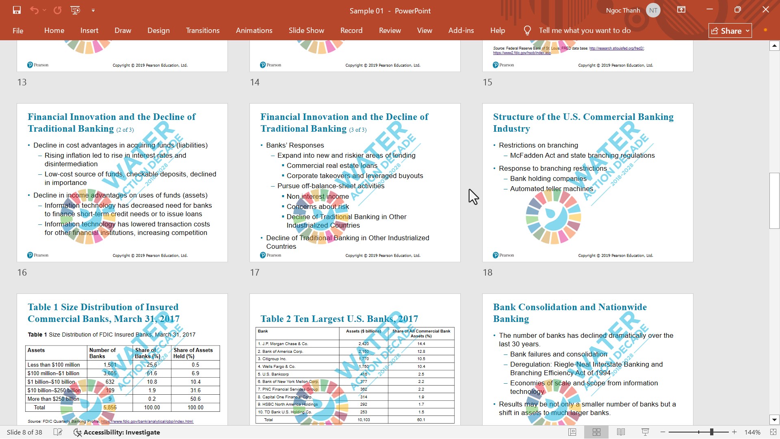Open the Slide Show ribbon tab
Viewport: 780px width, 439px height.
(306, 30)
